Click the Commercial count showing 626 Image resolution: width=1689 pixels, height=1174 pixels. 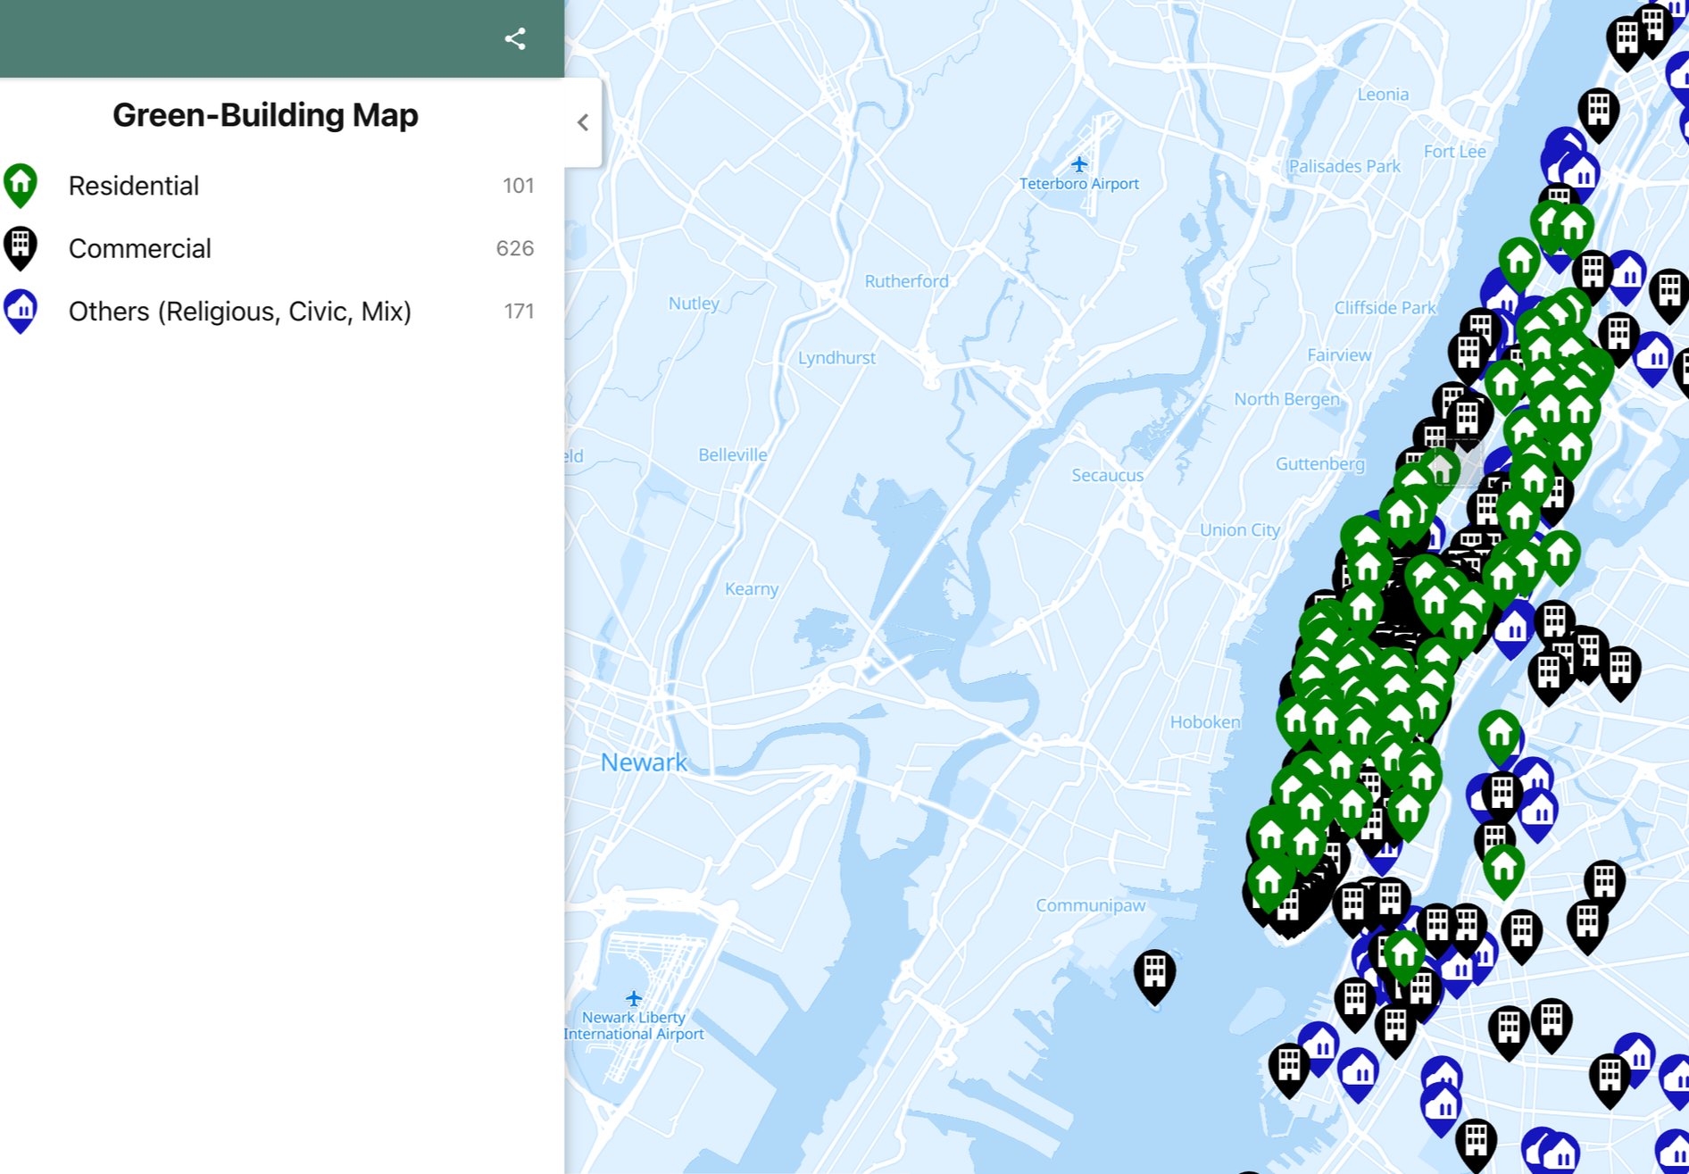click(x=515, y=248)
